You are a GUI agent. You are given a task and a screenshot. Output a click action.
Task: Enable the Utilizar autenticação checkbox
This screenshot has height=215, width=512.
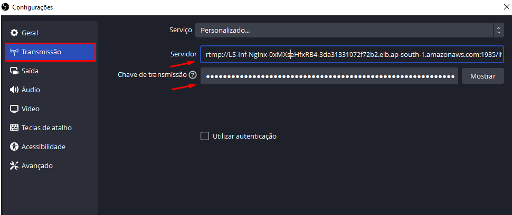[x=205, y=136]
